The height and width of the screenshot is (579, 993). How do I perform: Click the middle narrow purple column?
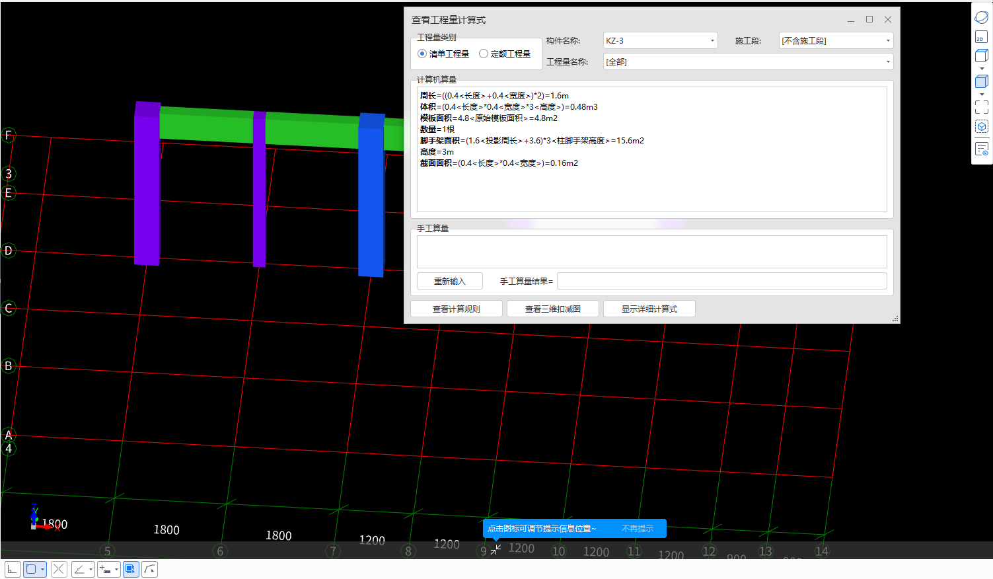click(x=259, y=189)
